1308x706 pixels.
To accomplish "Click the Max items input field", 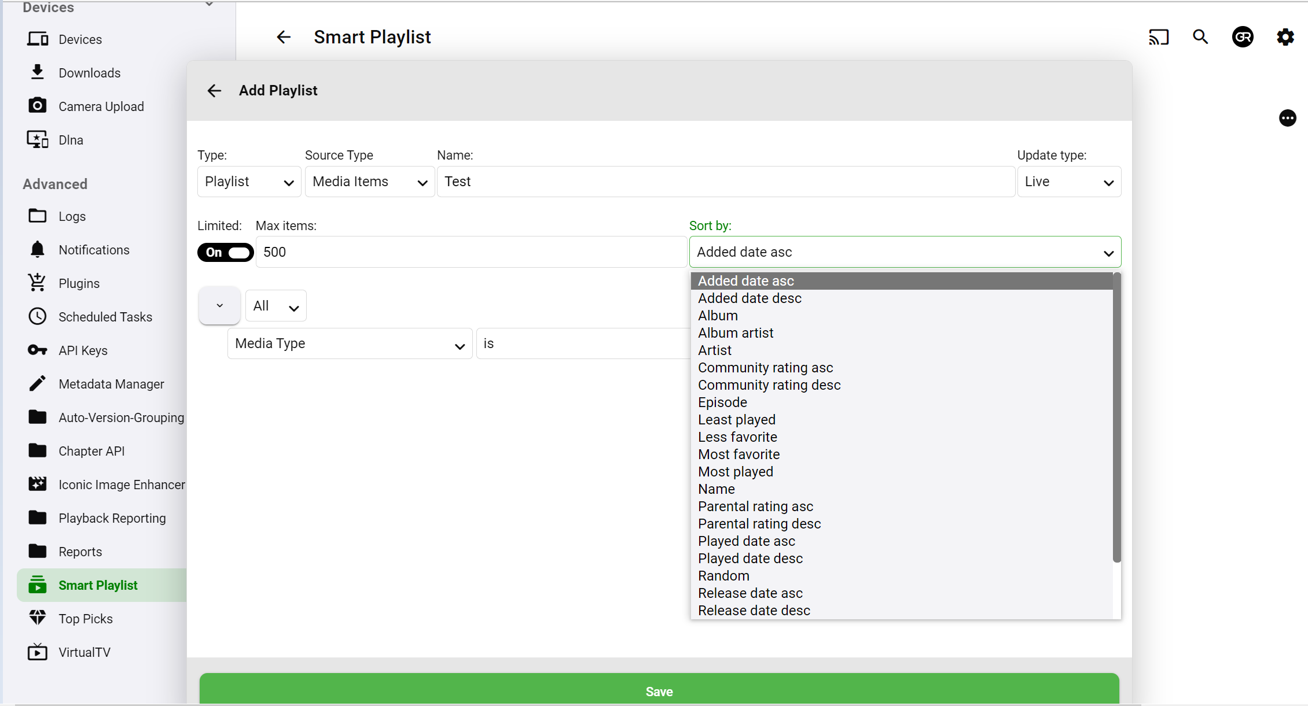I will [x=471, y=253].
